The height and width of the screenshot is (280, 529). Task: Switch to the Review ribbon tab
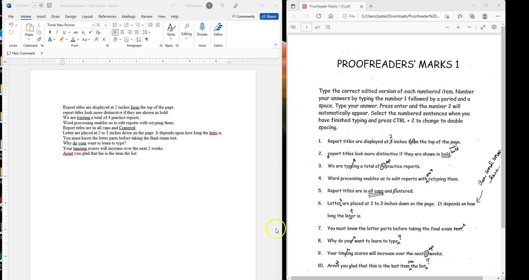147,16
